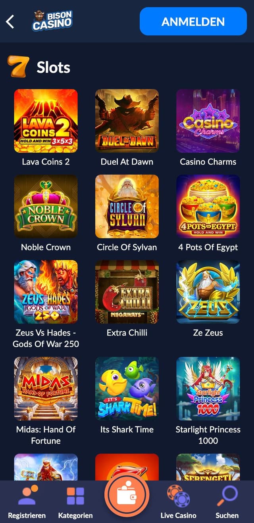Launch 4 Pots Of Egypt slot
This screenshot has height=523, width=254.
click(208, 207)
